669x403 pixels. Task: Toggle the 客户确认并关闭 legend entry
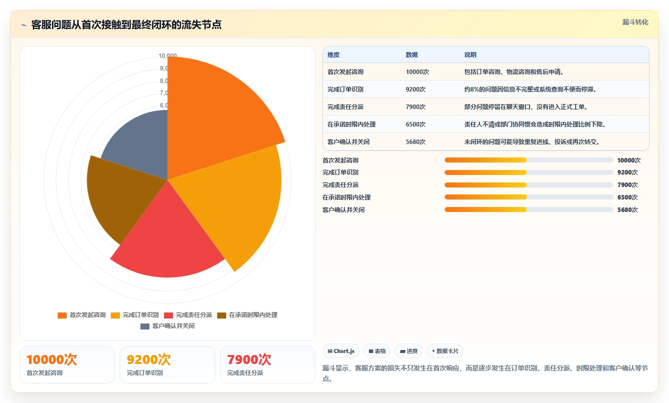click(167, 326)
